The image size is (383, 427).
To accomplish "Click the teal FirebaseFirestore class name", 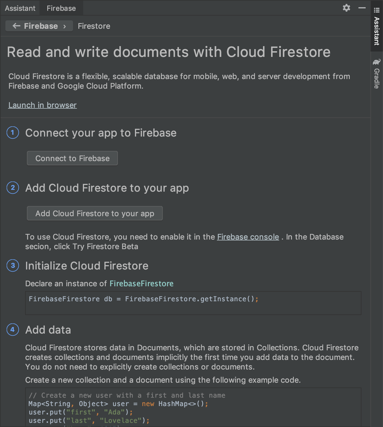I will 142,284.
